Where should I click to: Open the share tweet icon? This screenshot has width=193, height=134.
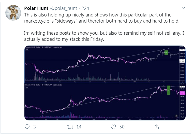(157, 126)
